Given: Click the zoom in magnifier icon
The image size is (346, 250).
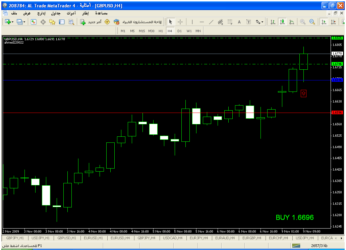Looking at the screenshot, I should click(302, 22).
